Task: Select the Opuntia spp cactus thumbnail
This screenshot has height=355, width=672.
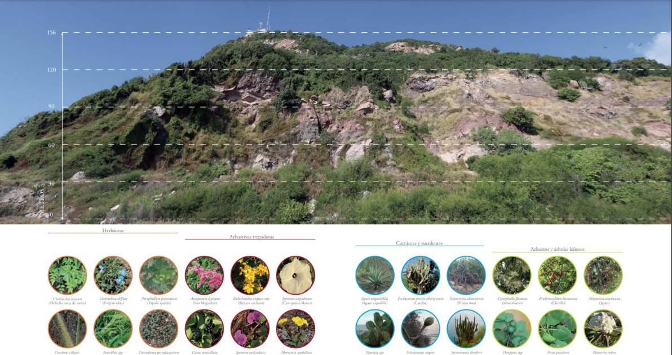Action: pyautogui.click(x=374, y=329)
